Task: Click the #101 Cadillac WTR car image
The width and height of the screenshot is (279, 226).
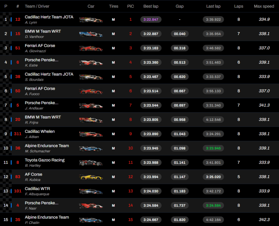Action: tap(91, 191)
